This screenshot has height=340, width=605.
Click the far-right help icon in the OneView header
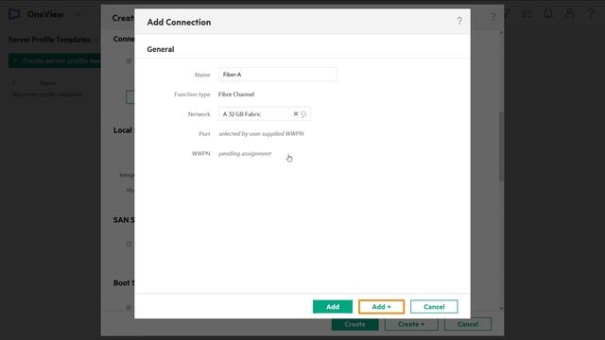[591, 14]
